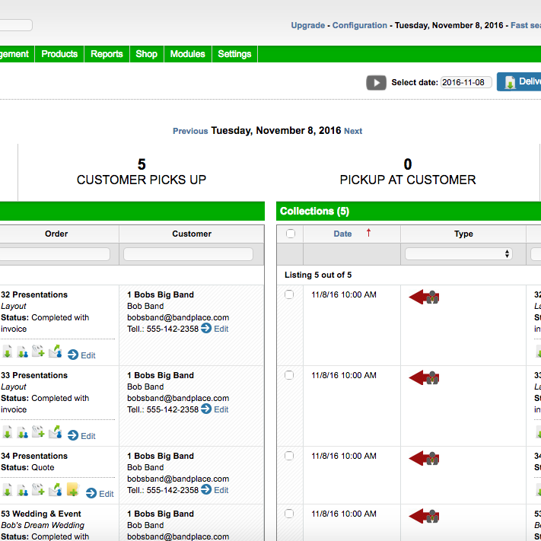Open the Settings menu
This screenshot has height=541, width=541.
[x=234, y=54]
